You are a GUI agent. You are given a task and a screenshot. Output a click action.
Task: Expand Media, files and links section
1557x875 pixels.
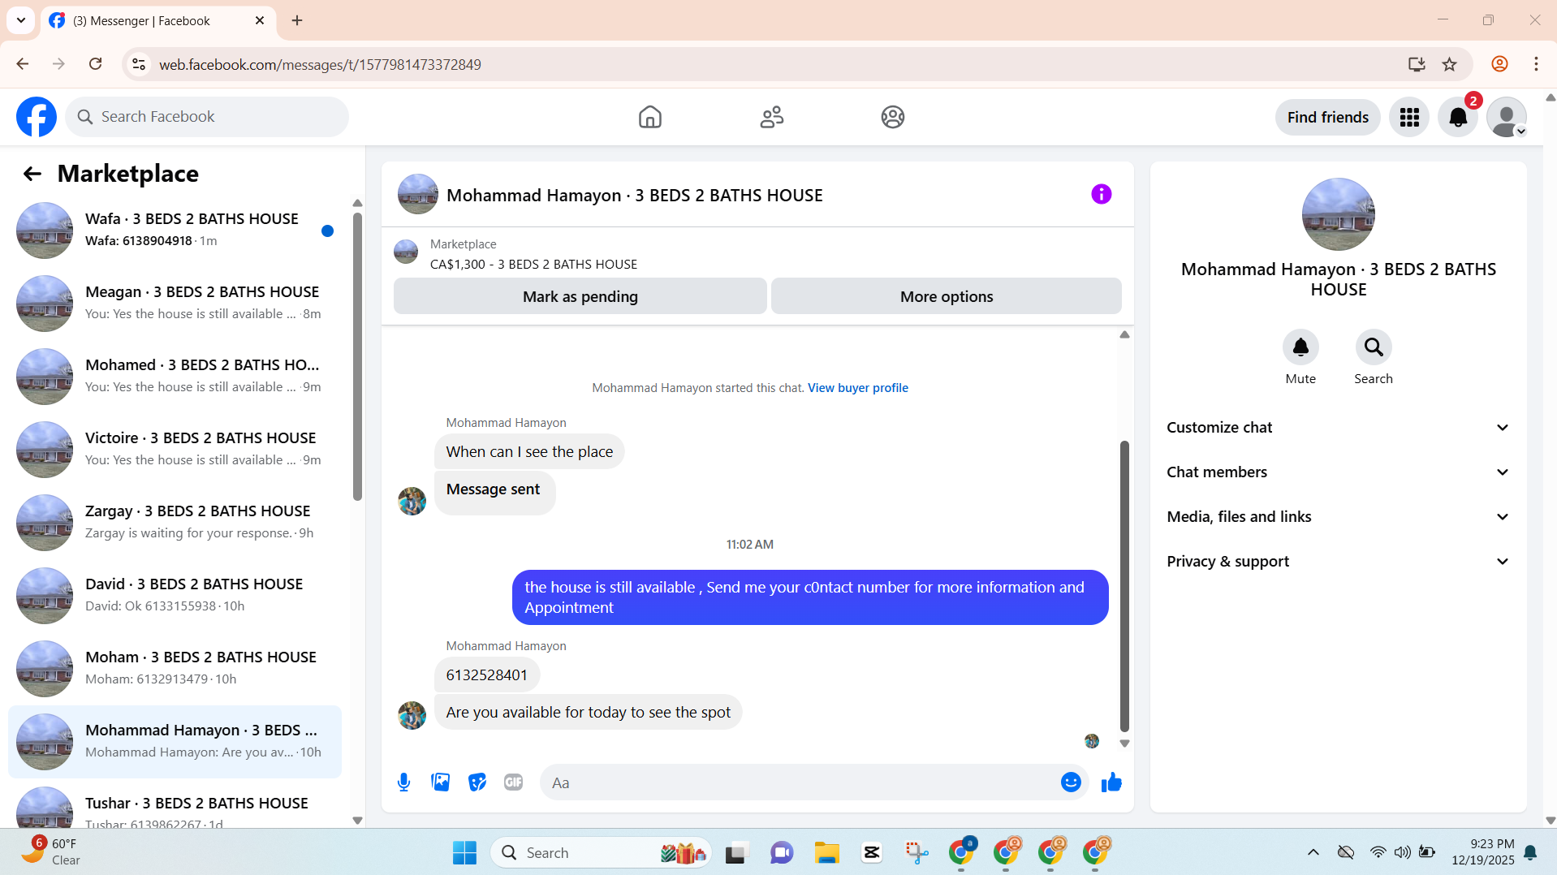click(1338, 517)
